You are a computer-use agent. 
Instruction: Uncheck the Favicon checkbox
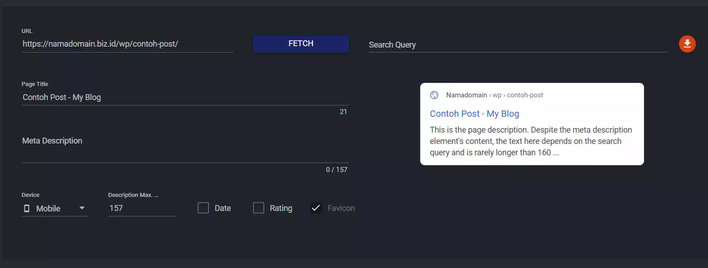pos(316,208)
